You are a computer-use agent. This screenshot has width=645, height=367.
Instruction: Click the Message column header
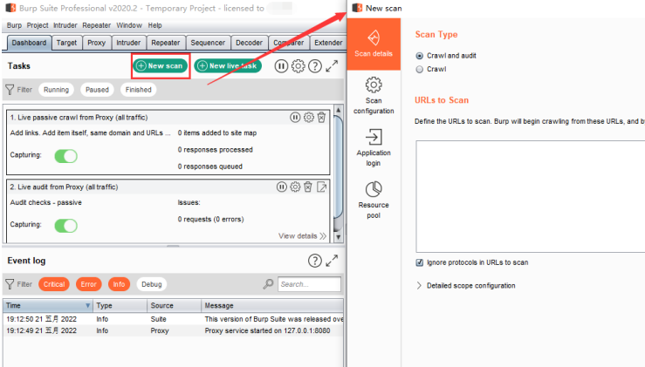pyautogui.click(x=272, y=305)
